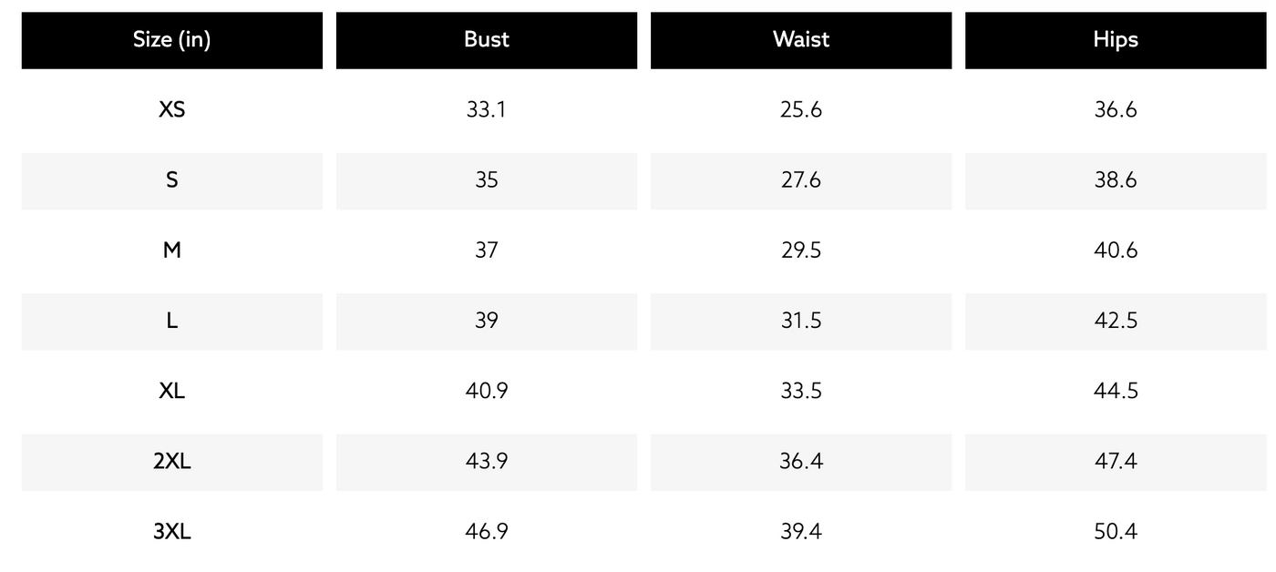Select the 2XL size row label

tap(171, 461)
